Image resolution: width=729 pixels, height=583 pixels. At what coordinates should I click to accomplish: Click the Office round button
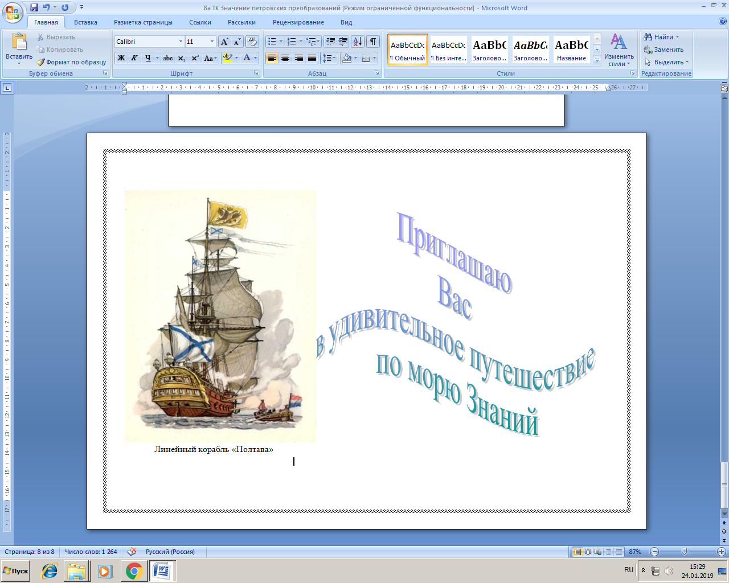point(13,13)
